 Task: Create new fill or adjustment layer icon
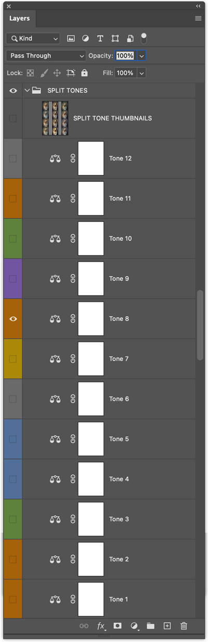tap(134, 626)
